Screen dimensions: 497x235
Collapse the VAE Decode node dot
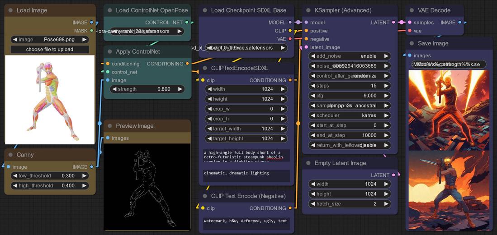pos(412,10)
